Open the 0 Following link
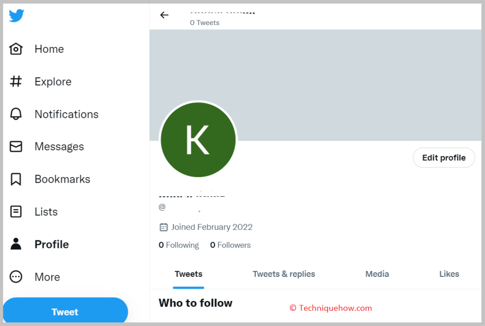 click(x=179, y=245)
